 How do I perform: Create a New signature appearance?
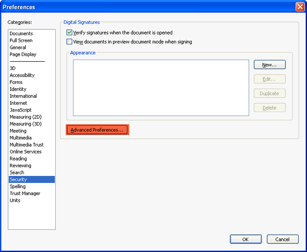270,65
